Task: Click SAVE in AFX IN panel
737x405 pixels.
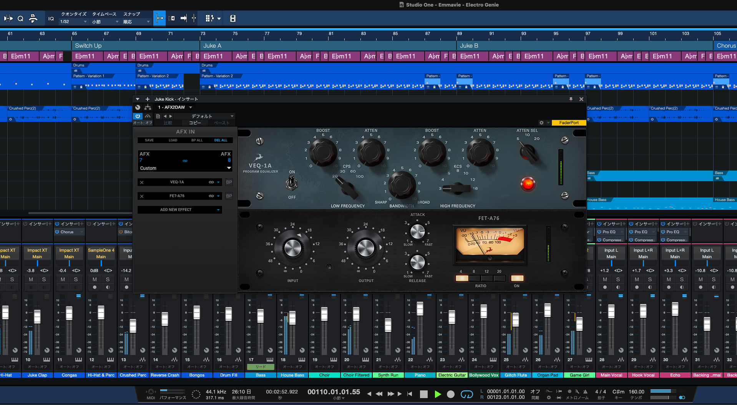Action: 149,140
